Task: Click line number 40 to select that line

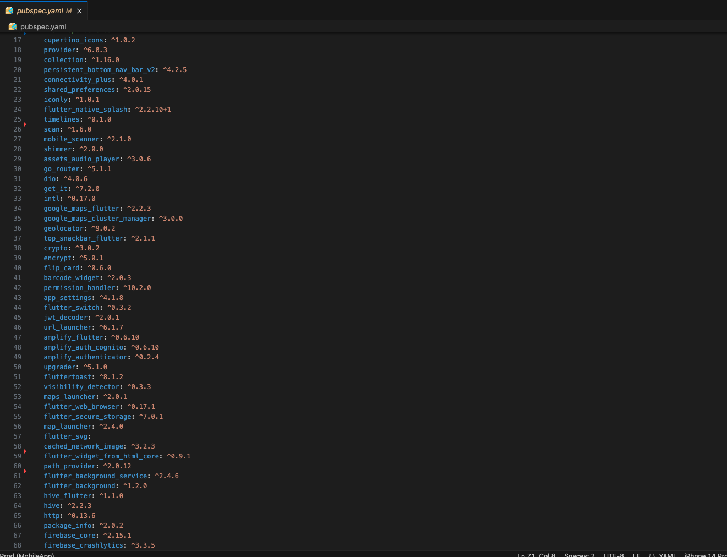Action: [x=17, y=267]
